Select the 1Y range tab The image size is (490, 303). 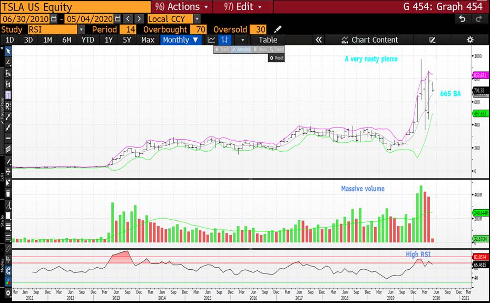tap(109, 40)
